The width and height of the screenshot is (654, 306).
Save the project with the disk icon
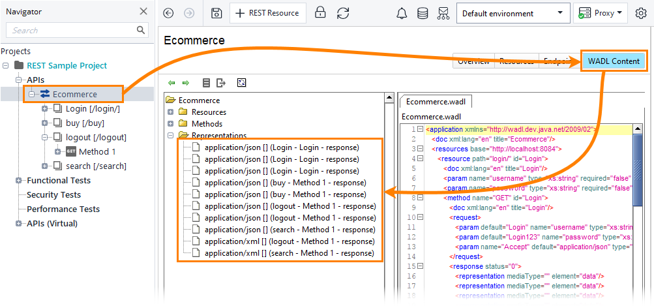pos(216,13)
